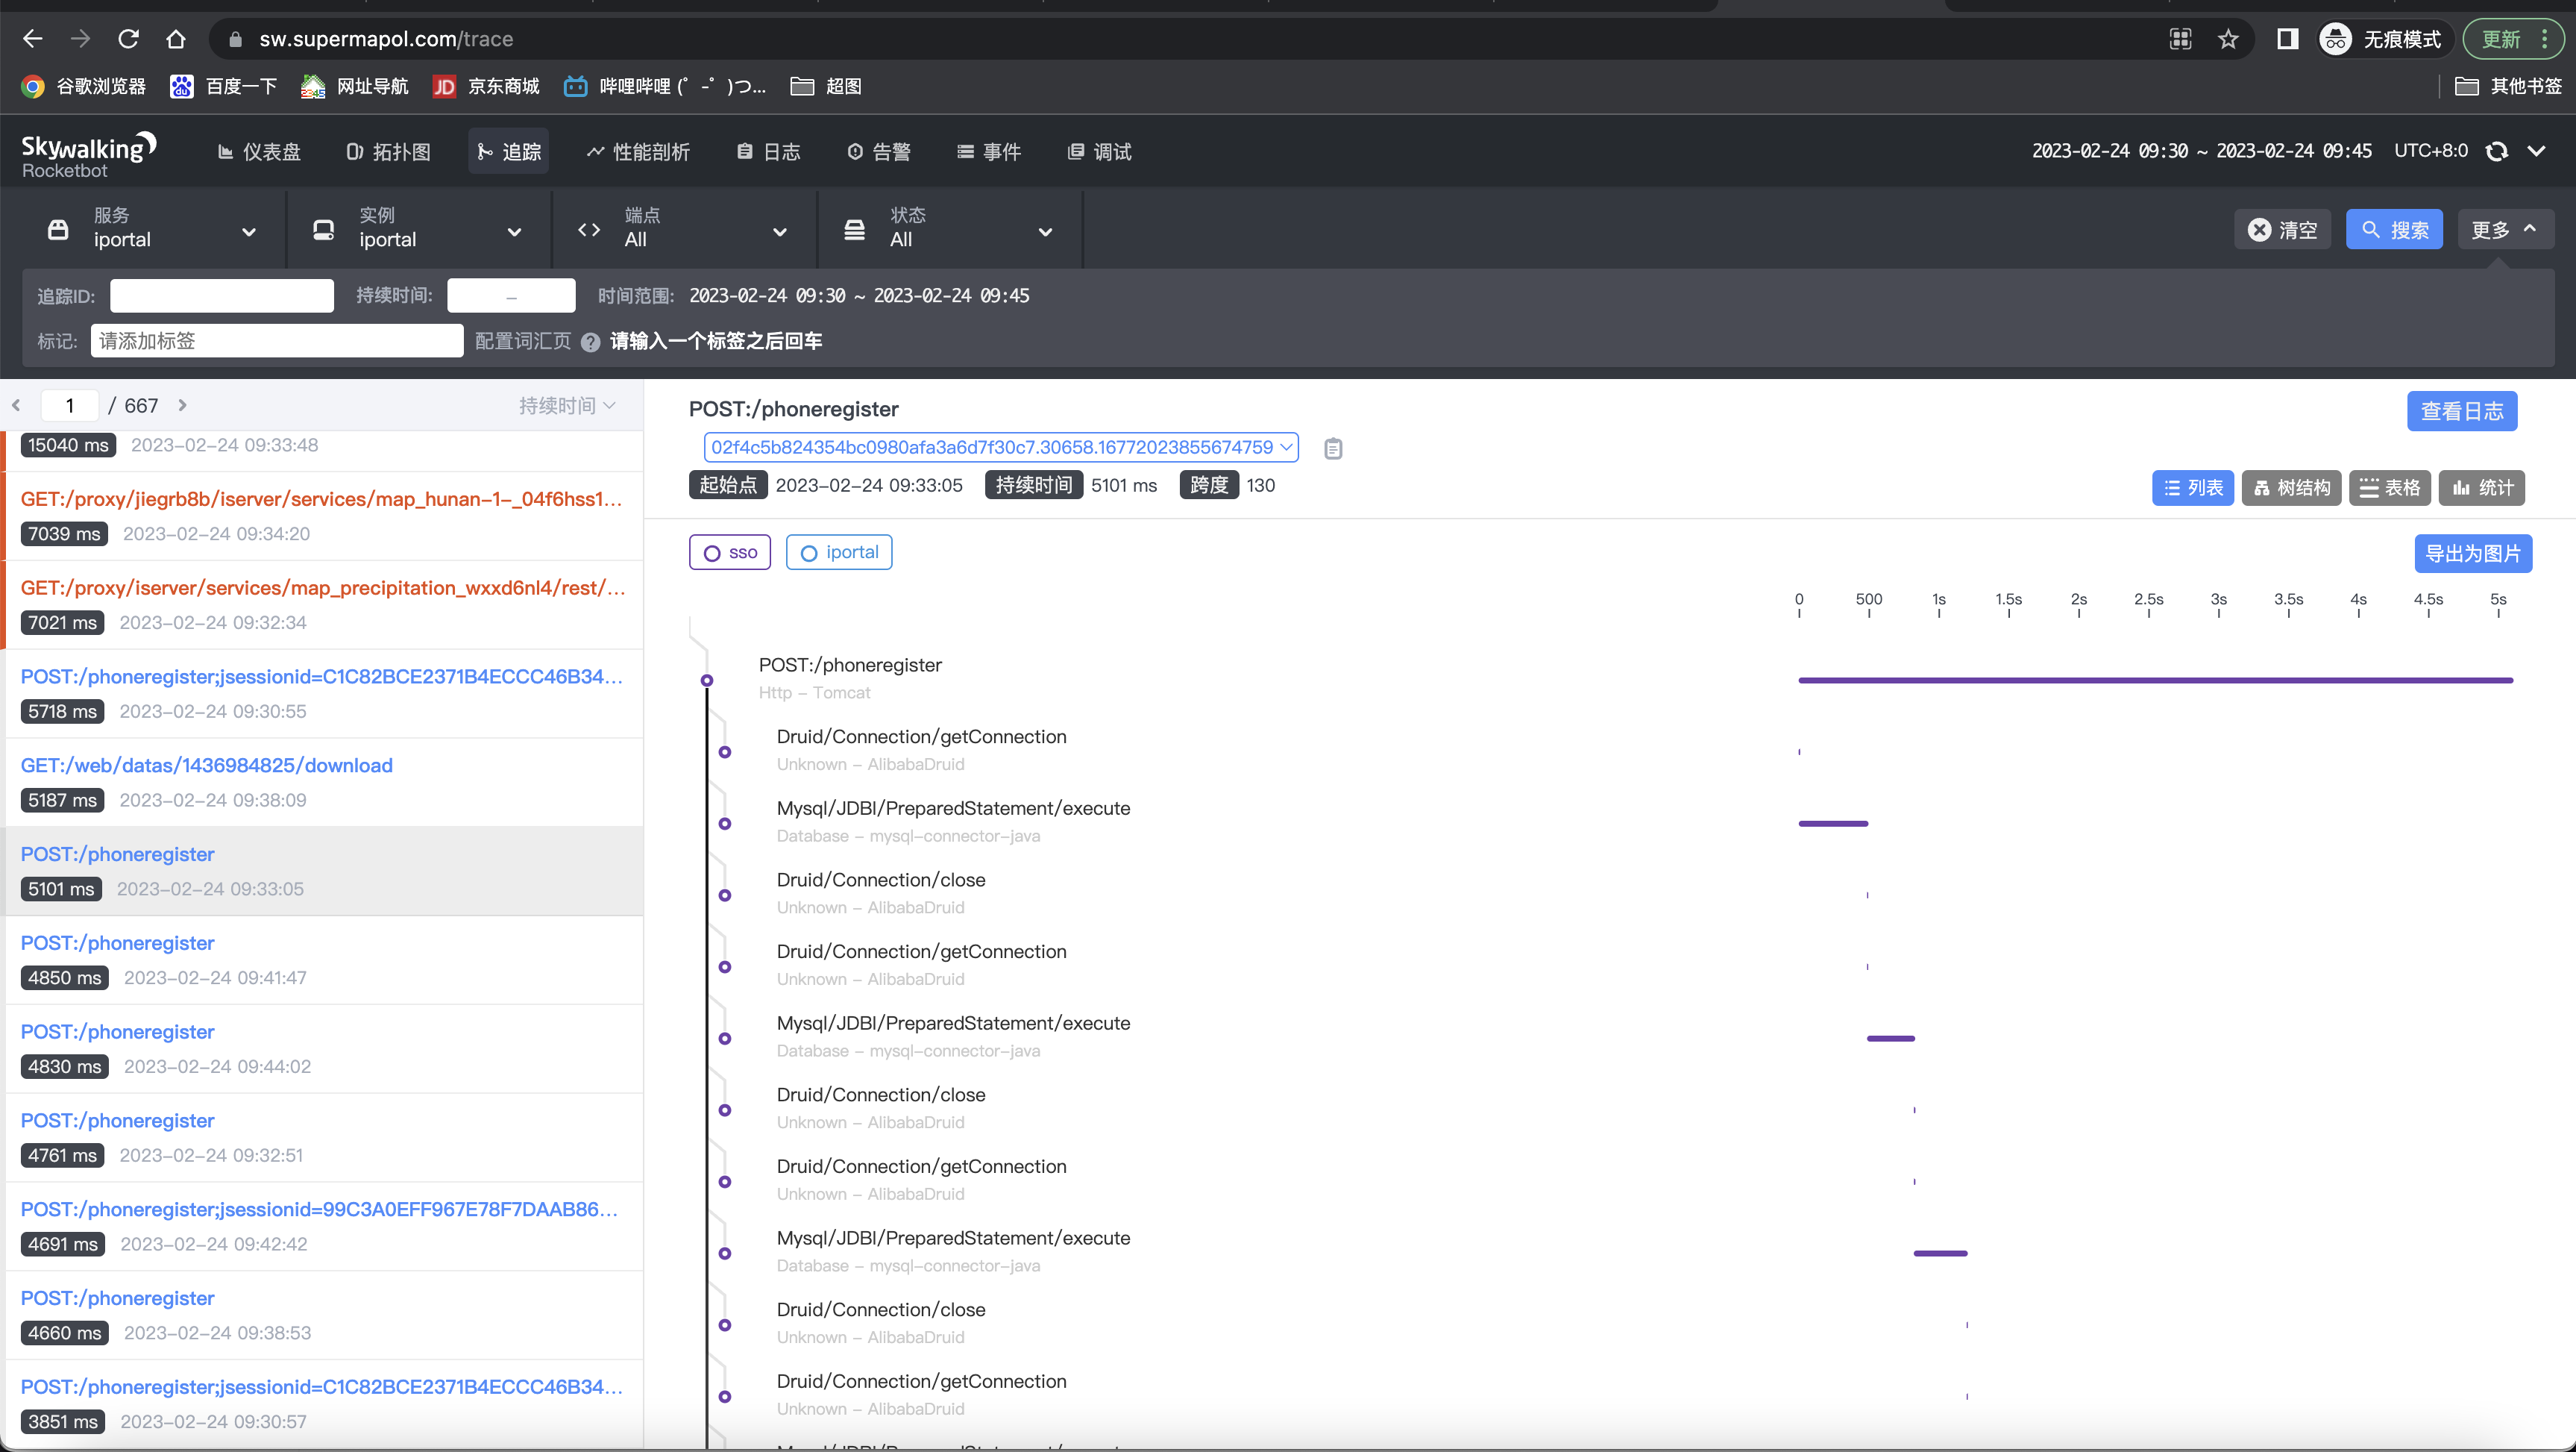Click the Skywalking Rocketbot logo
The height and width of the screenshot is (1452, 2576).
[88, 154]
